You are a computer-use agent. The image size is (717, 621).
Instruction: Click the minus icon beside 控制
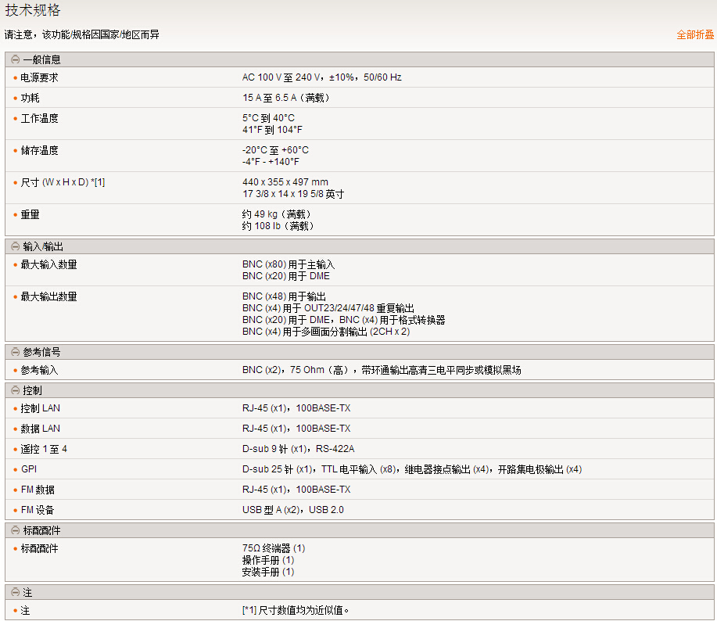(15, 389)
